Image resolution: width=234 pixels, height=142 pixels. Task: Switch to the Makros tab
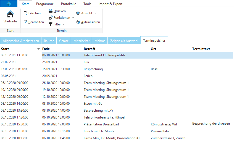[100, 41]
